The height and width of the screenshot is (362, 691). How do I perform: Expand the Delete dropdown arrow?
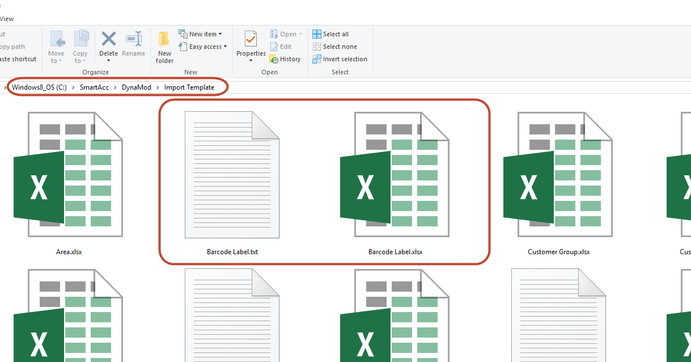108,61
